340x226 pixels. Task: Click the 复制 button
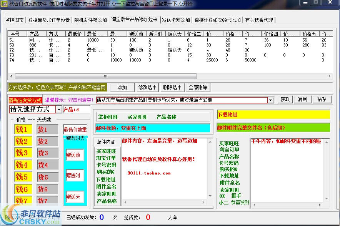[302, 99]
